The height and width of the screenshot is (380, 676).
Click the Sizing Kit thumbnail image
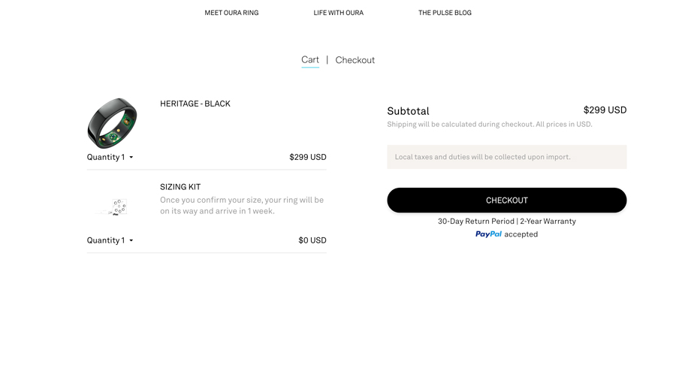coord(112,207)
